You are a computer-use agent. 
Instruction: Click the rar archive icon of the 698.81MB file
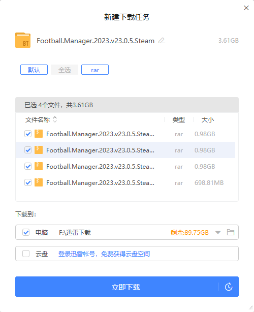point(39,182)
